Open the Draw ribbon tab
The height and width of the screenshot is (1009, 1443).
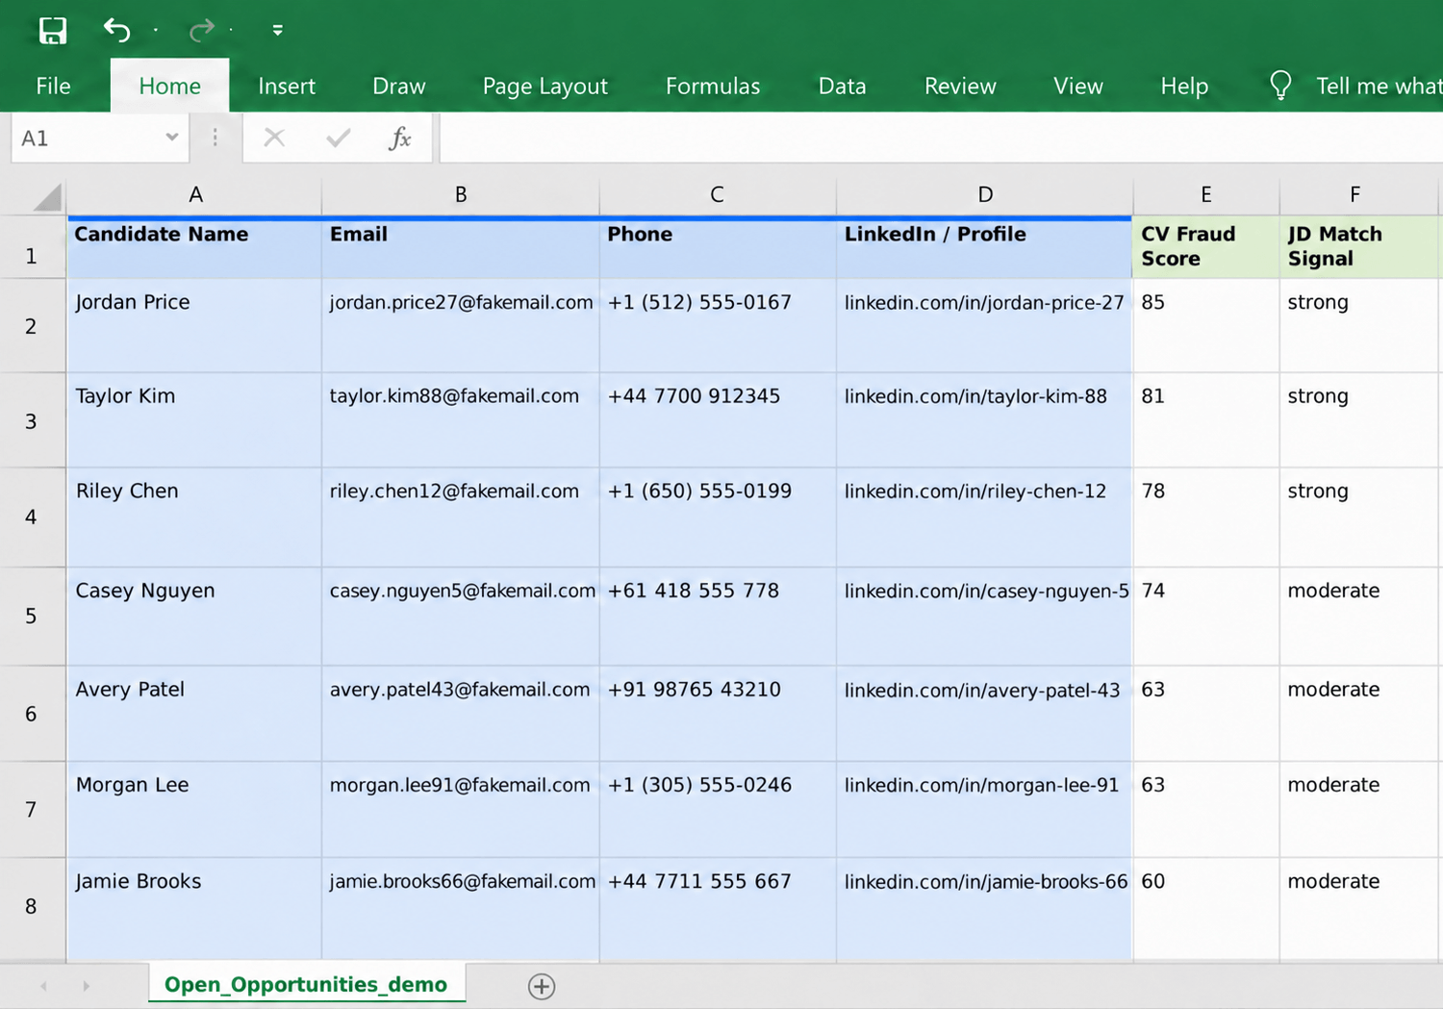pyautogui.click(x=399, y=86)
